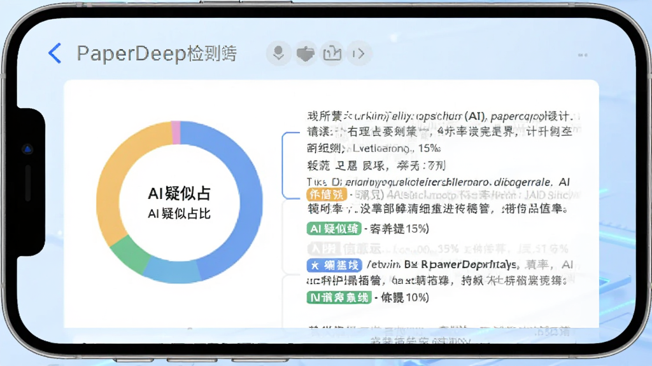
Task: Tap the forward chevron round icon
Action: tap(358, 53)
